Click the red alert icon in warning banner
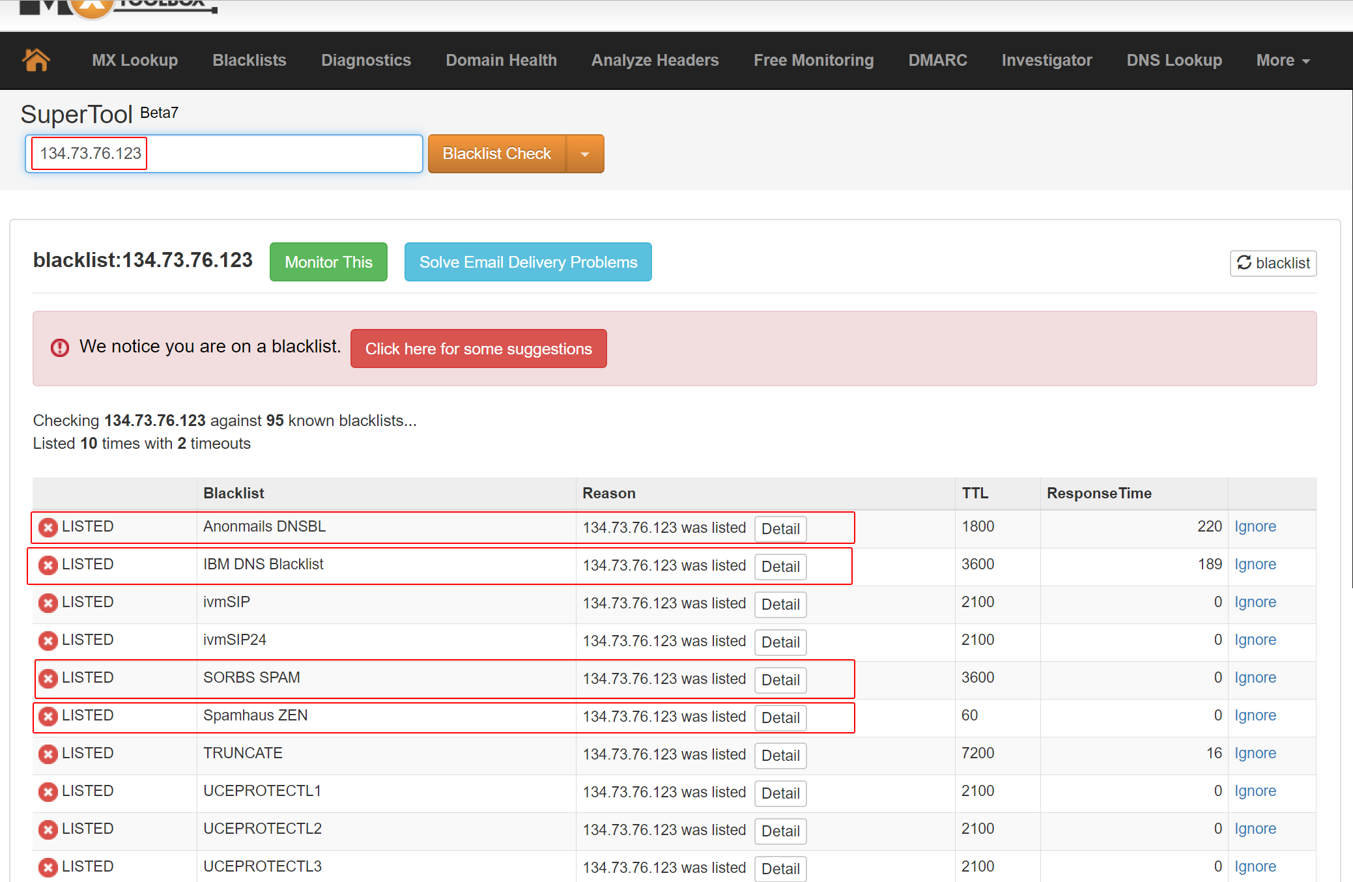Image resolution: width=1353 pixels, height=882 pixels. (60, 348)
